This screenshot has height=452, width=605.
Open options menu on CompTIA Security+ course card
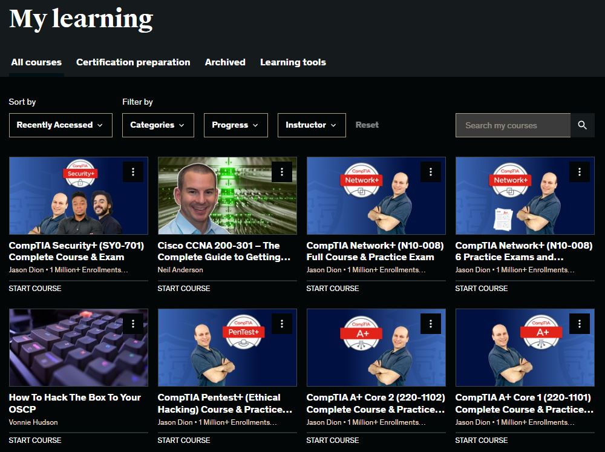click(133, 172)
